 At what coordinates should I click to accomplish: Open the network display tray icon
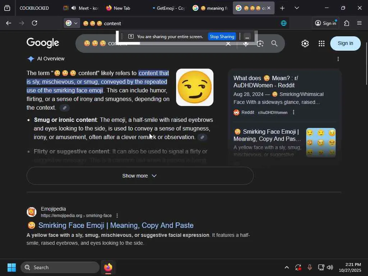[321, 267]
